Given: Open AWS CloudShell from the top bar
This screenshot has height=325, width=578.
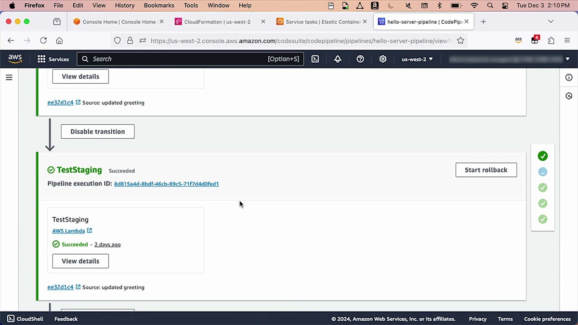Looking at the screenshot, I should (x=315, y=59).
